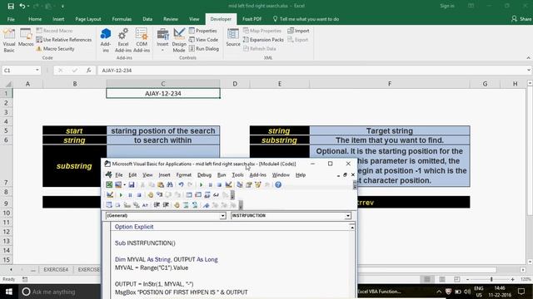The image size is (533, 299).
Task: Click the zoom in plus button
Action: coord(513,279)
